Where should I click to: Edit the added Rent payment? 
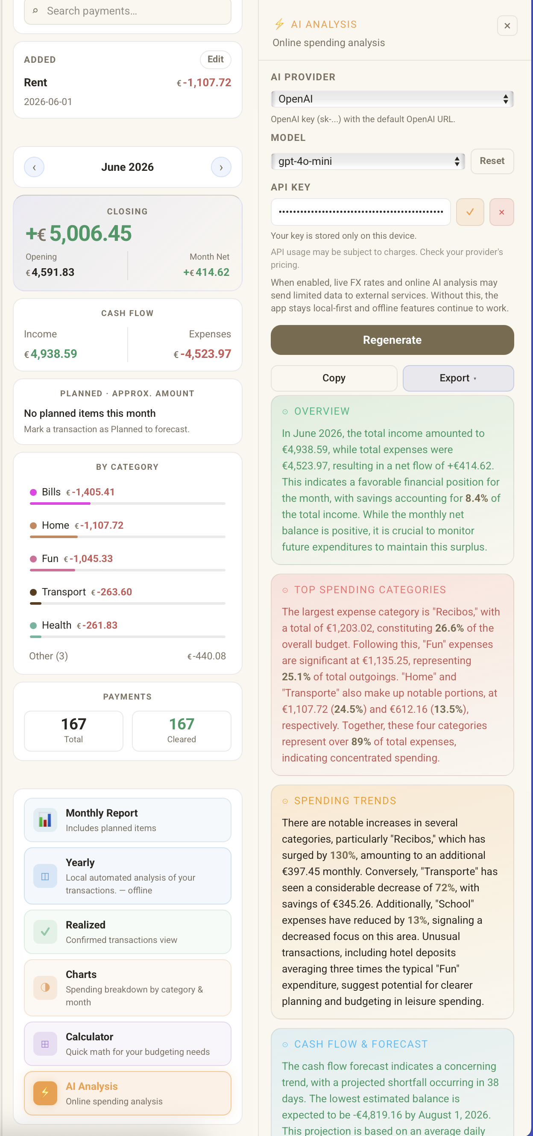click(x=216, y=59)
